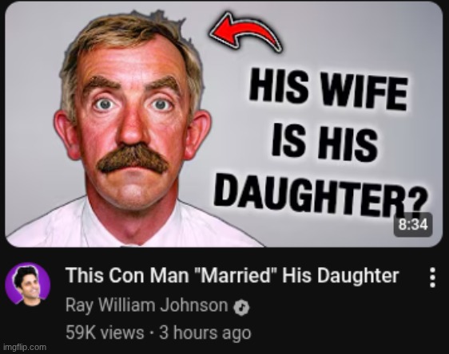Click the "IS HIS" thumbnail text
The width and height of the screenshot is (449, 354).
(324, 142)
